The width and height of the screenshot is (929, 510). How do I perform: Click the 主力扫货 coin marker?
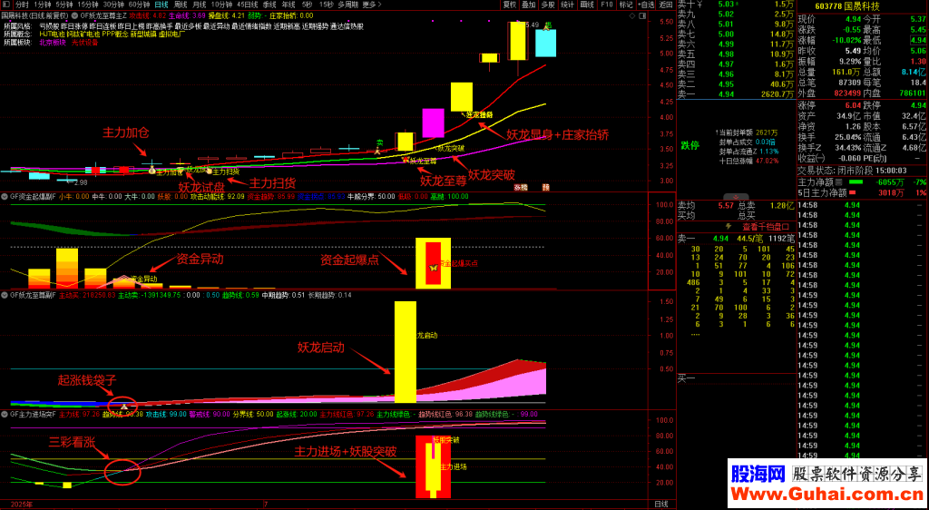210,171
